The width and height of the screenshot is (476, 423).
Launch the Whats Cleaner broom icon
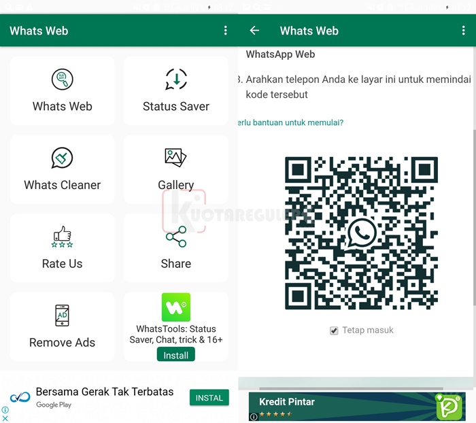[x=63, y=158]
